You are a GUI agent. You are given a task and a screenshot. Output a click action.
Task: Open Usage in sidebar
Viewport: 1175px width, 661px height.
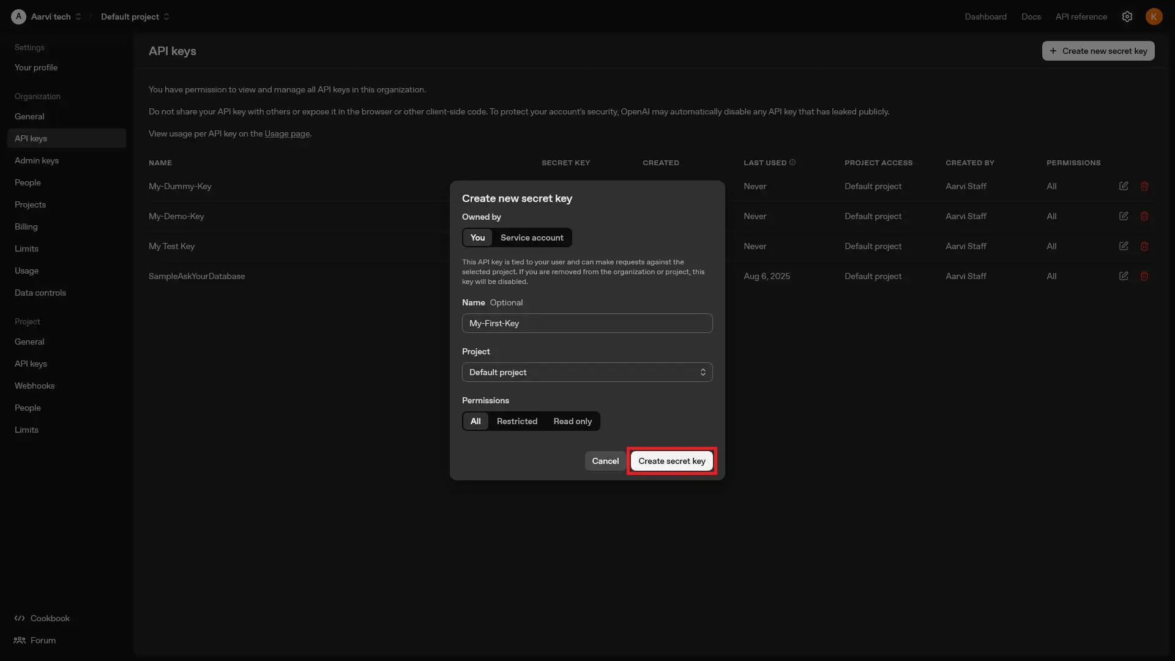[26, 271]
